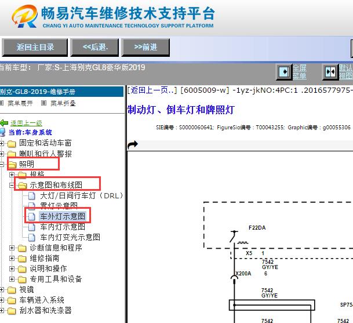Select the 固定和活动车窗 folder icon
Screen dimensions: 353x323
pyautogui.click(x=12, y=143)
